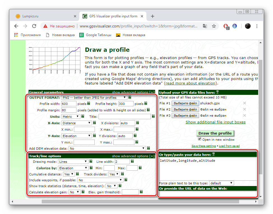Click help icon next to Drawing mode
Image resolution: width=273 pixels, height=214 pixels.
coord(91,161)
